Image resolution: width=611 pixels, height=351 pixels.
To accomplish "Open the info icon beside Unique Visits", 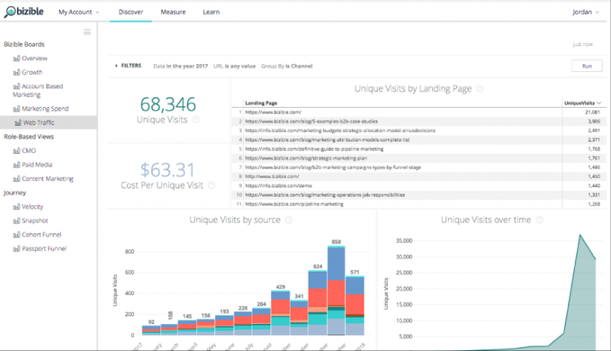I will [196, 120].
